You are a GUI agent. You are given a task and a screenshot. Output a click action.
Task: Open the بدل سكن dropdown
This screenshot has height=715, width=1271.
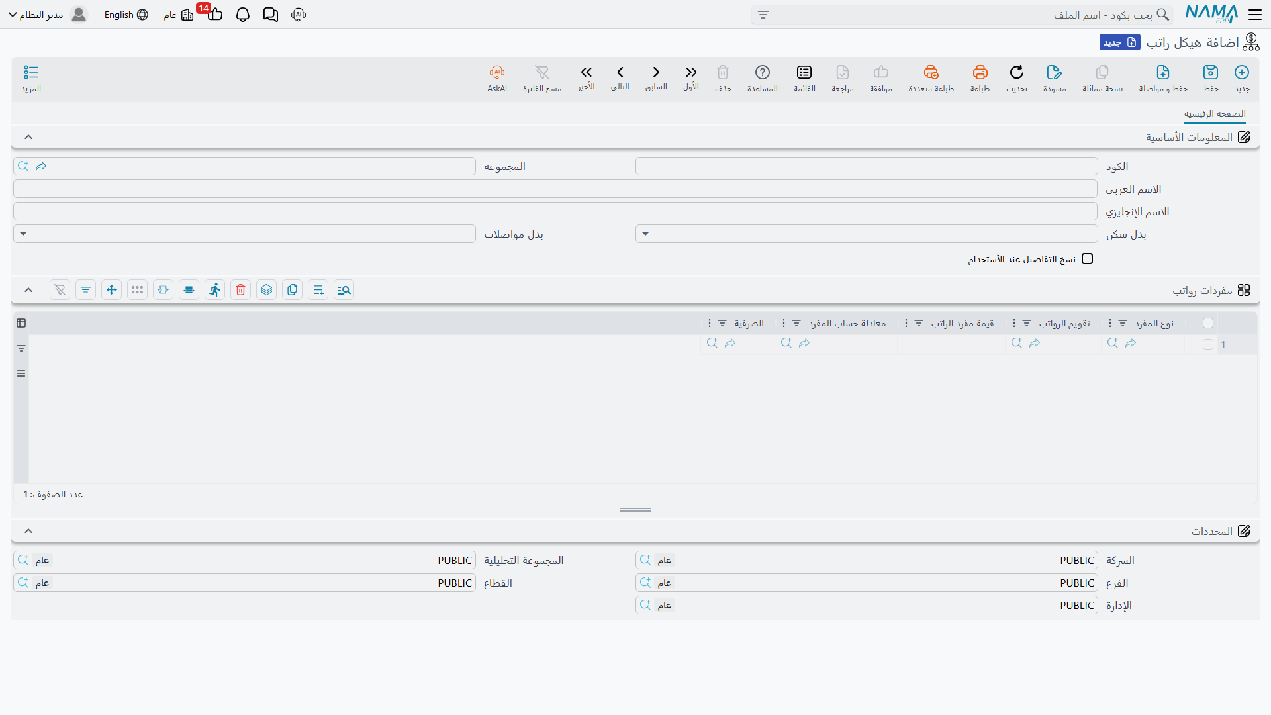click(867, 234)
